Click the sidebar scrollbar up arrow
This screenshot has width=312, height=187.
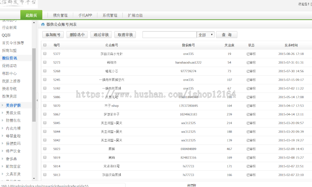pos(34,22)
